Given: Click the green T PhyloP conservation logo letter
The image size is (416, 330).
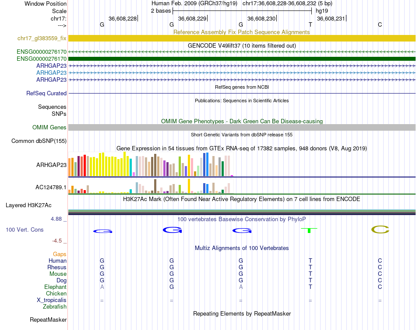Looking at the screenshot, I should (x=309, y=230).
